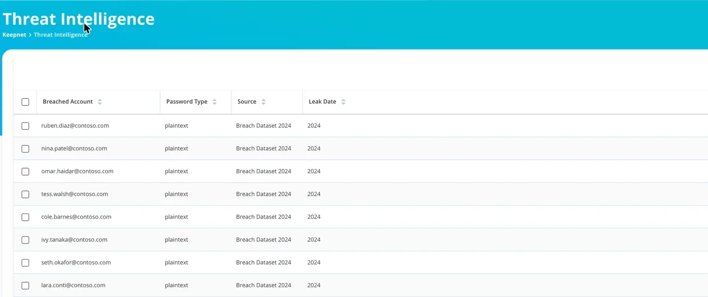Select the cole.barnes@contoso.com email cell
The height and width of the screenshot is (297, 708).
76,217
